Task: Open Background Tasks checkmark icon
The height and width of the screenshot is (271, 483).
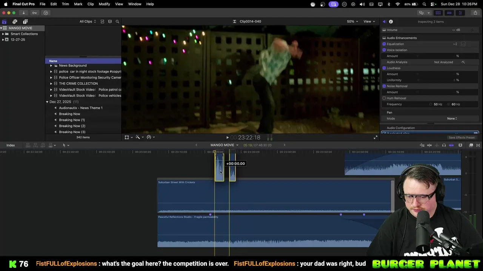Action: [46, 13]
